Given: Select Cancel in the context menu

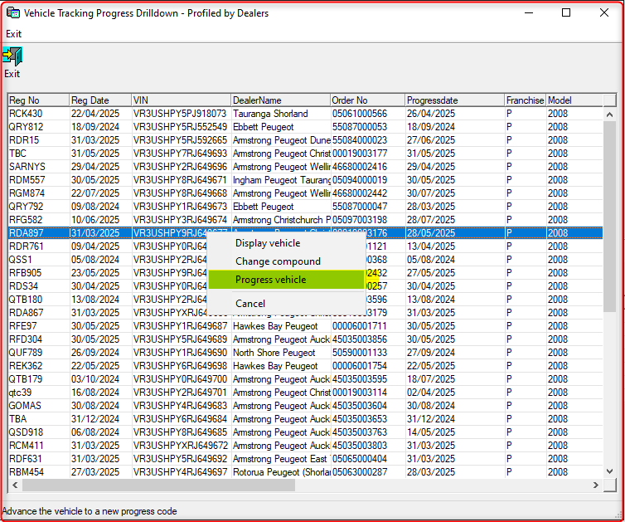Looking at the screenshot, I should click(250, 304).
